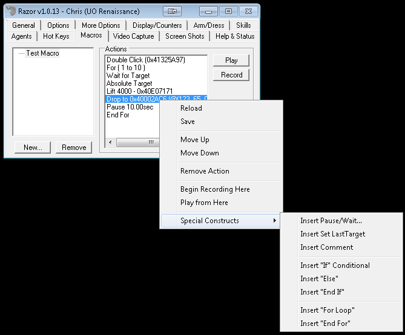Choose Move Down in the context menu
405x335 pixels.
click(222, 153)
